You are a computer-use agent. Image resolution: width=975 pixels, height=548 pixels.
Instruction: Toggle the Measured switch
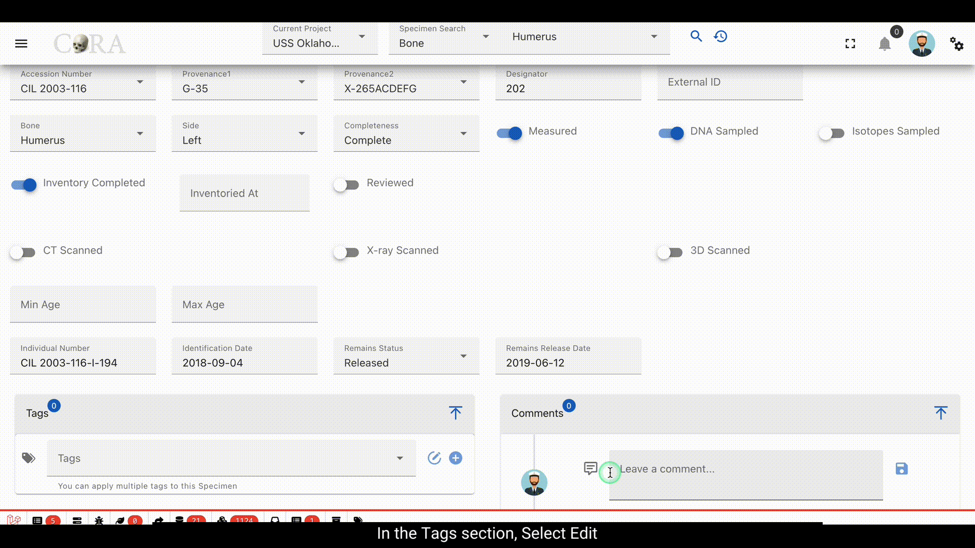click(509, 133)
